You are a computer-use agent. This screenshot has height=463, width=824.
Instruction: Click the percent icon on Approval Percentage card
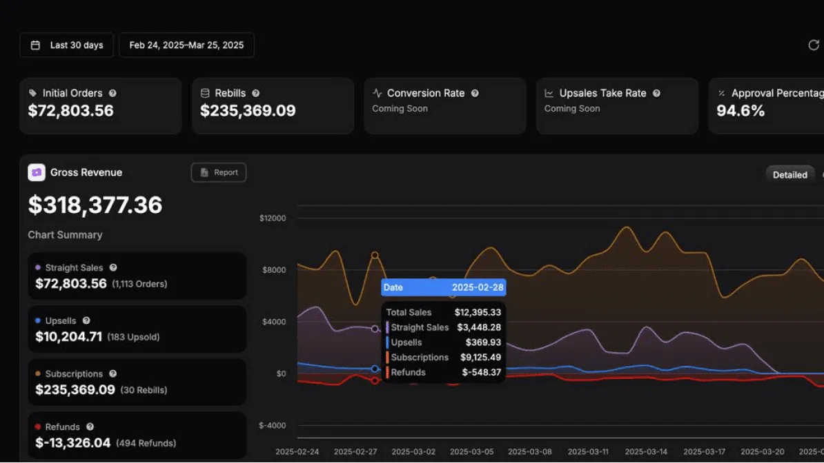[x=721, y=92]
